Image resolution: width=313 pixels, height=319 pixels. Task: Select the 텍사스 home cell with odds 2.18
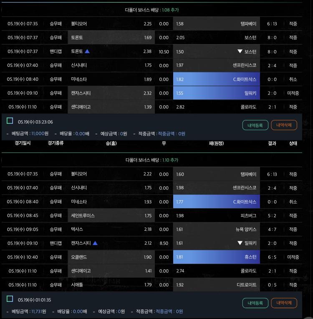[x=111, y=229]
